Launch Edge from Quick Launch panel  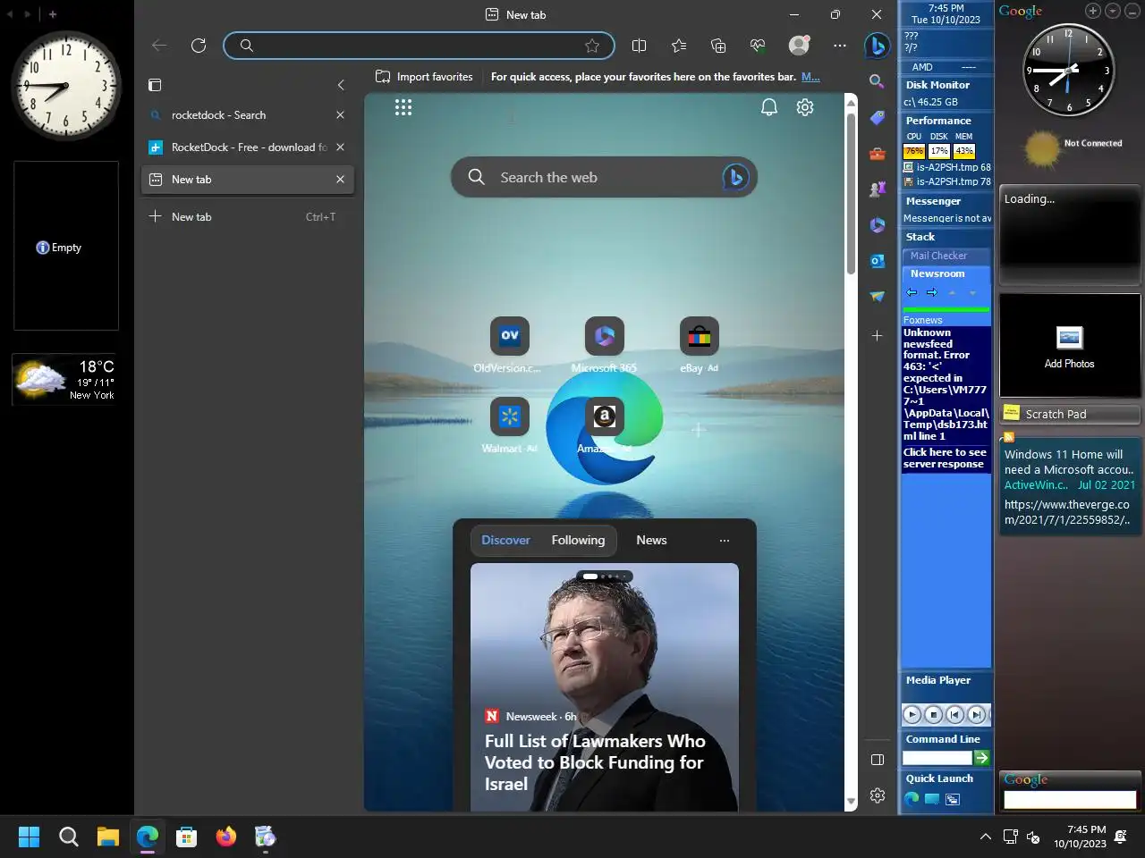912,799
